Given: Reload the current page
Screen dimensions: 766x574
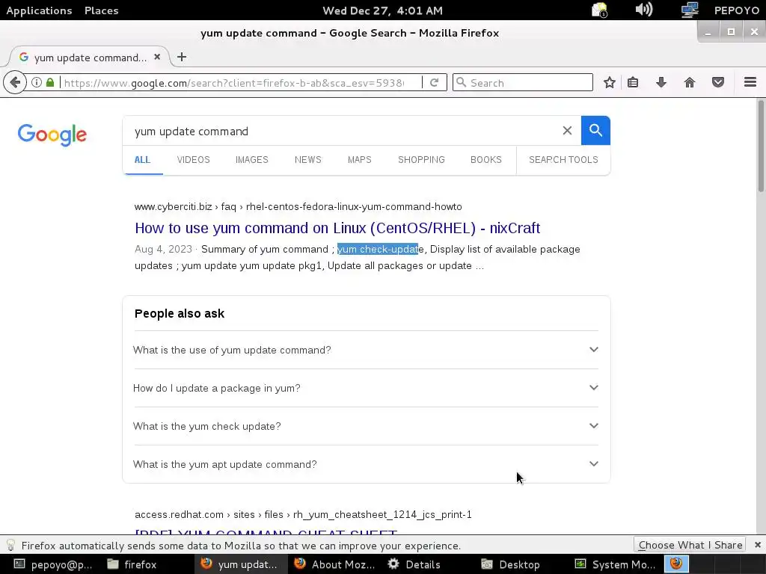Looking at the screenshot, I should (x=435, y=82).
